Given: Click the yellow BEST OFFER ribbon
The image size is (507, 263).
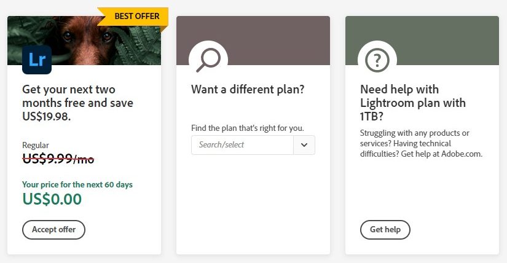Looking at the screenshot, I should click(133, 17).
